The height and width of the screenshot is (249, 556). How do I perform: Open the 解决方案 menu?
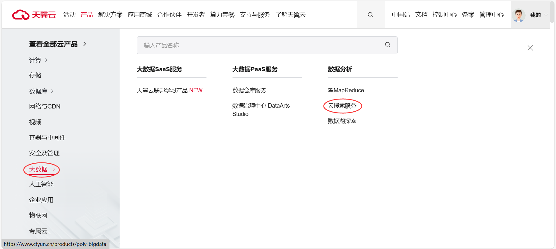[x=110, y=15]
